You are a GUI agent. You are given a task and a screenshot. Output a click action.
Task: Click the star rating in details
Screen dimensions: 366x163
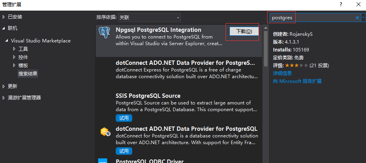click(x=297, y=66)
